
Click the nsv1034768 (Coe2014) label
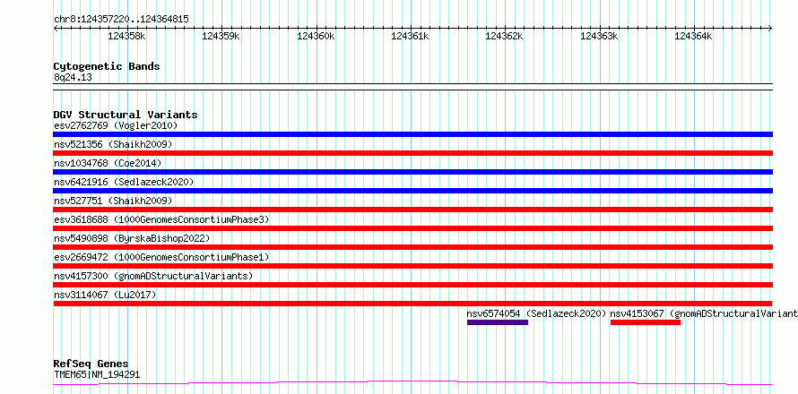(x=108, y=163)
